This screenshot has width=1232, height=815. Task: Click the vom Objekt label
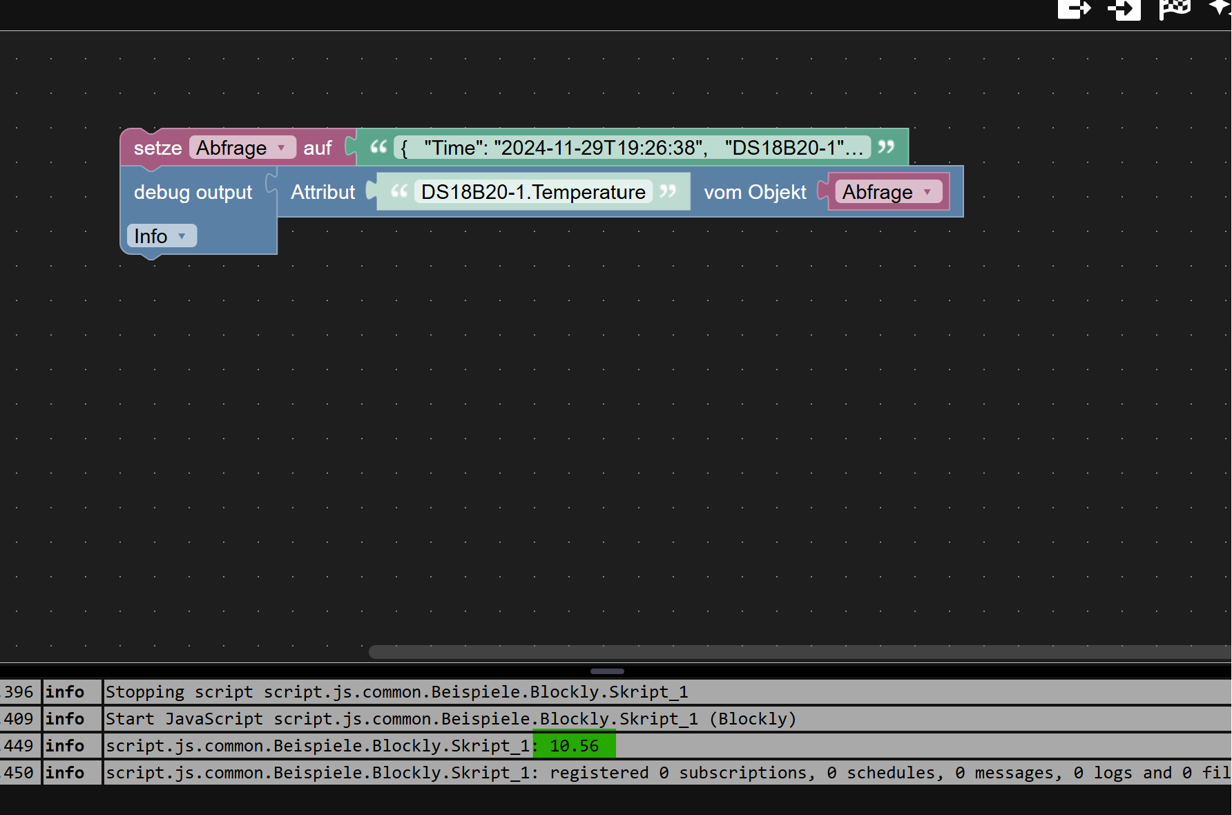(755, 192)
